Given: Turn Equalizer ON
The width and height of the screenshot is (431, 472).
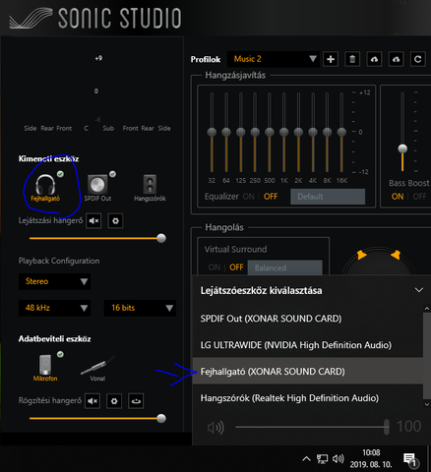Looking at the screenshot, I should tap(249, 197).
